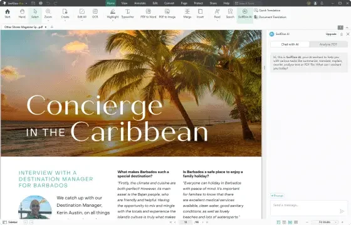
Task: Open the Annotate menu tab
Action: pos(140,3)
